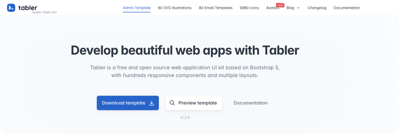Image resolution: width=399 pixels, height=134 pixels.
Task: Click the red "new" badge above Avatars
Action: point(280,5)
